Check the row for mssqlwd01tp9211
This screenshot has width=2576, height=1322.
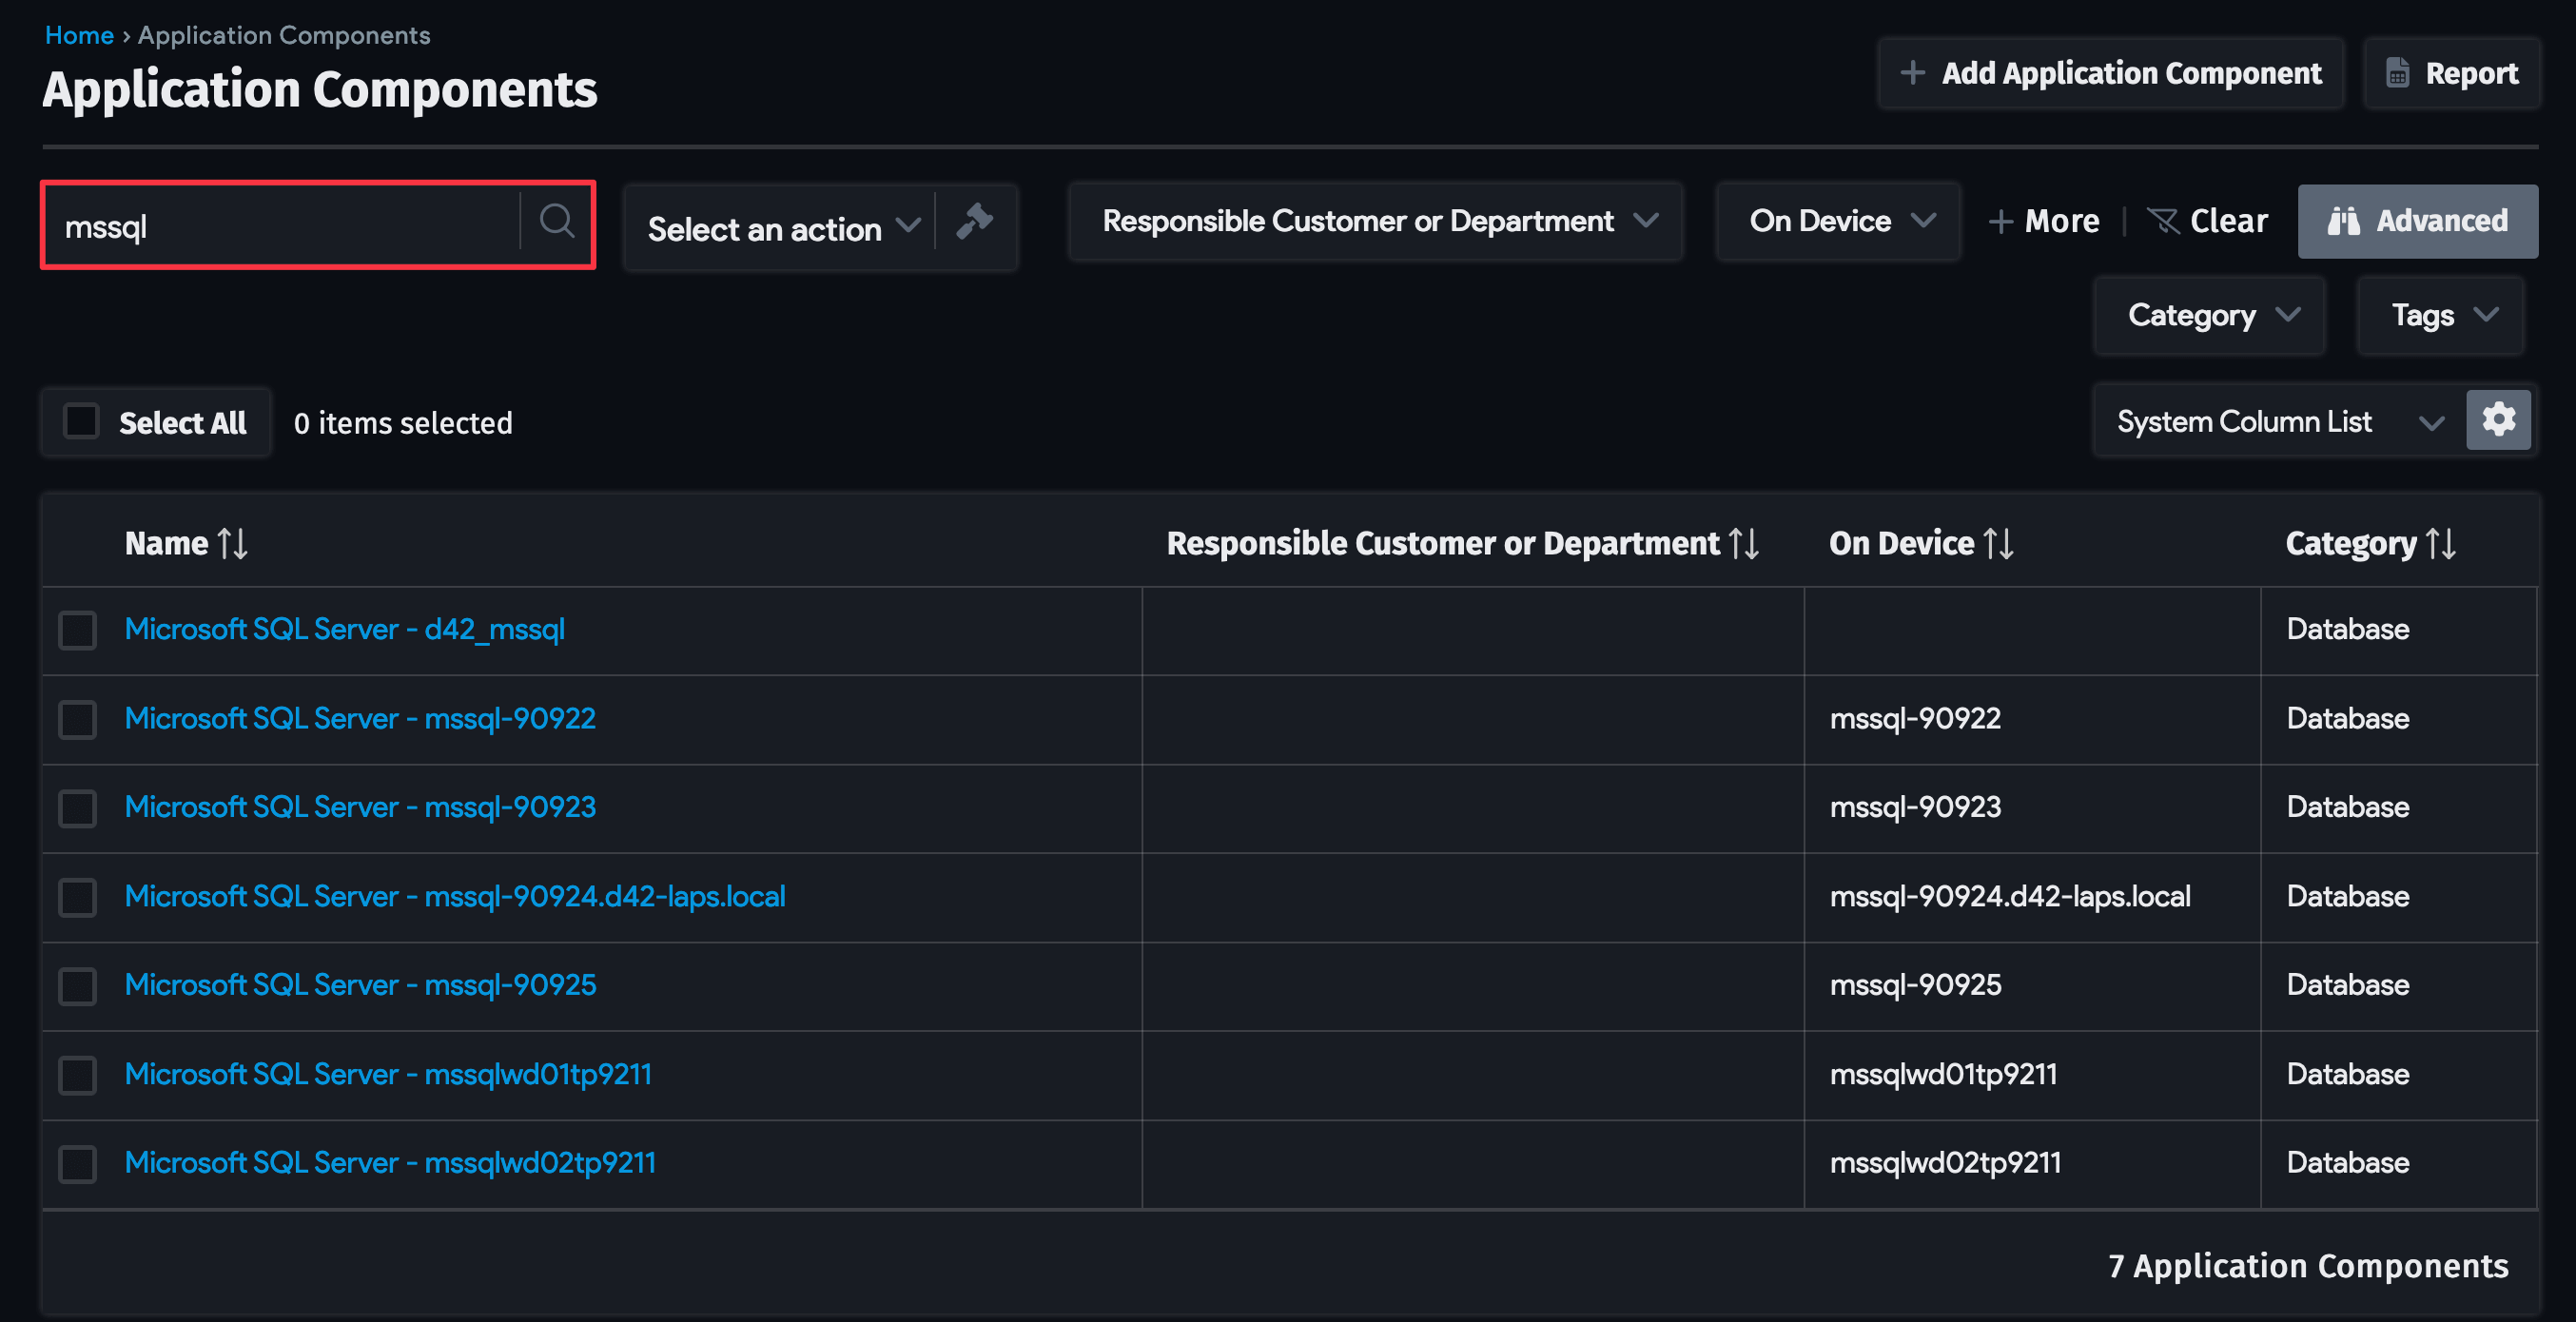click(x=77, y=1074)
